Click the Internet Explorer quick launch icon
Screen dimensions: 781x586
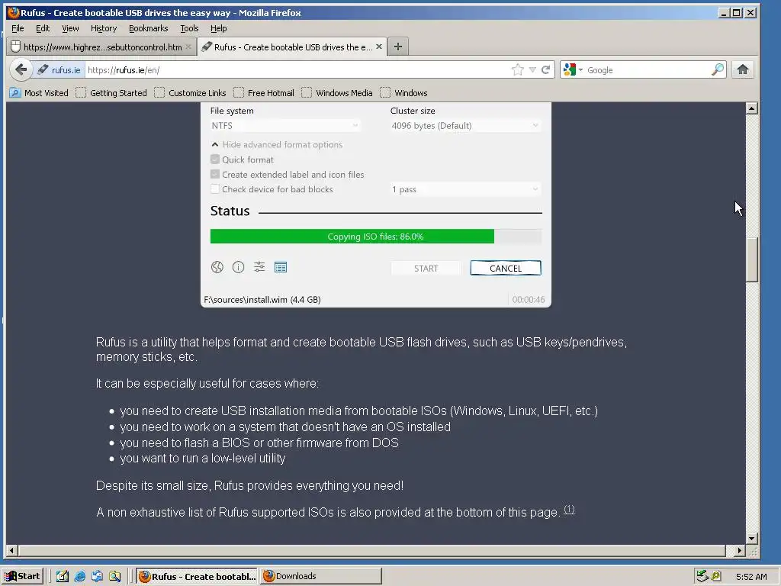(79, 577)
